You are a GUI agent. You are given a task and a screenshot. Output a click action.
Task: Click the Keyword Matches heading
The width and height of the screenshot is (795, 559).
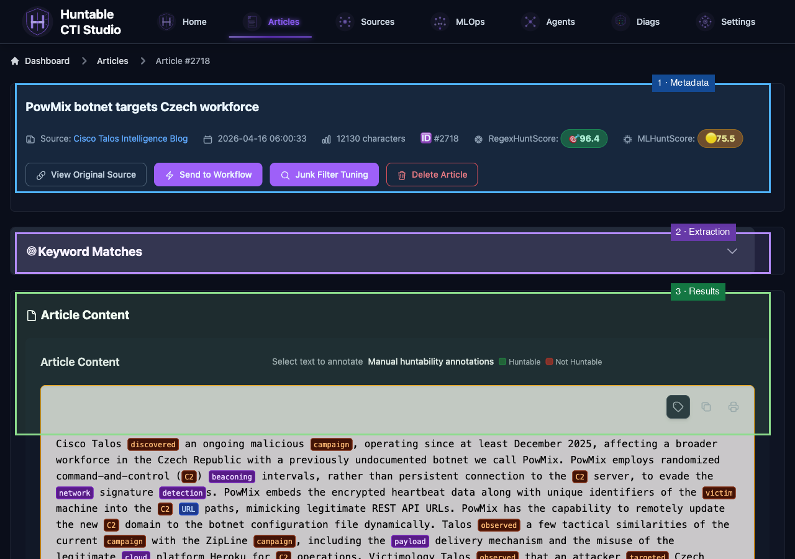point(90,252)
